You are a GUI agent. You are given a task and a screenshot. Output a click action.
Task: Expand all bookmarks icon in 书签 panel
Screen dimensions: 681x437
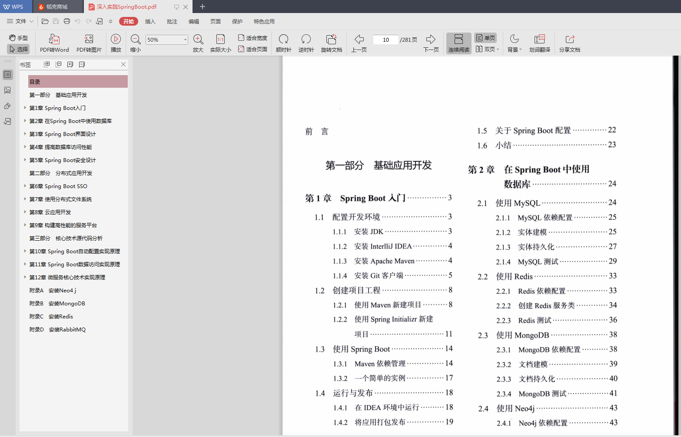(47, 64)
